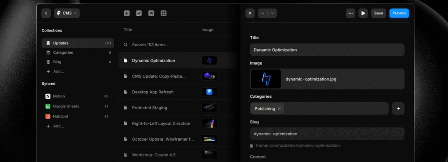
Task: Click the back arrow button
Action: click(46, 13)
